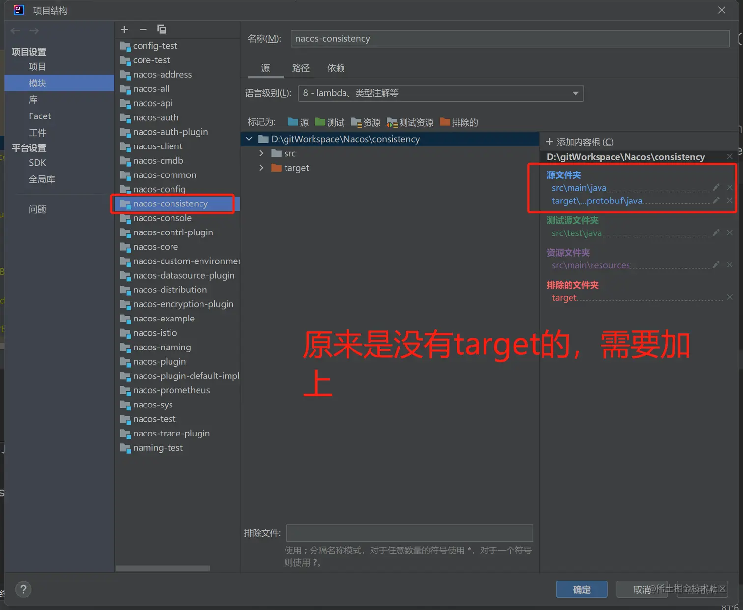The width and height of the screenshot is (743, 610).
Task: Open 全局库 (Global Libraries)
Action: coord(42,179)
